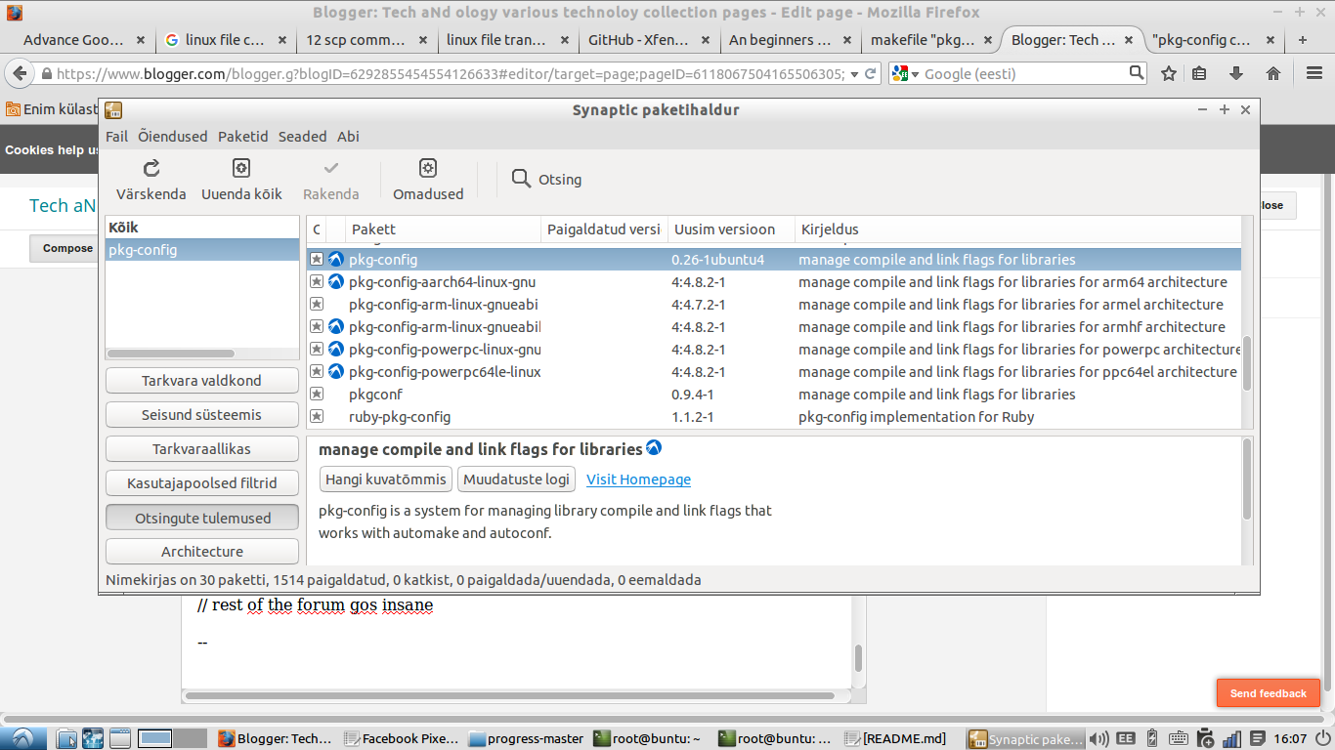The height and width of the screenshot is (750, 1335).
Task: Open the Firefox downloads arrow icon
Action: pos(1236,73)
